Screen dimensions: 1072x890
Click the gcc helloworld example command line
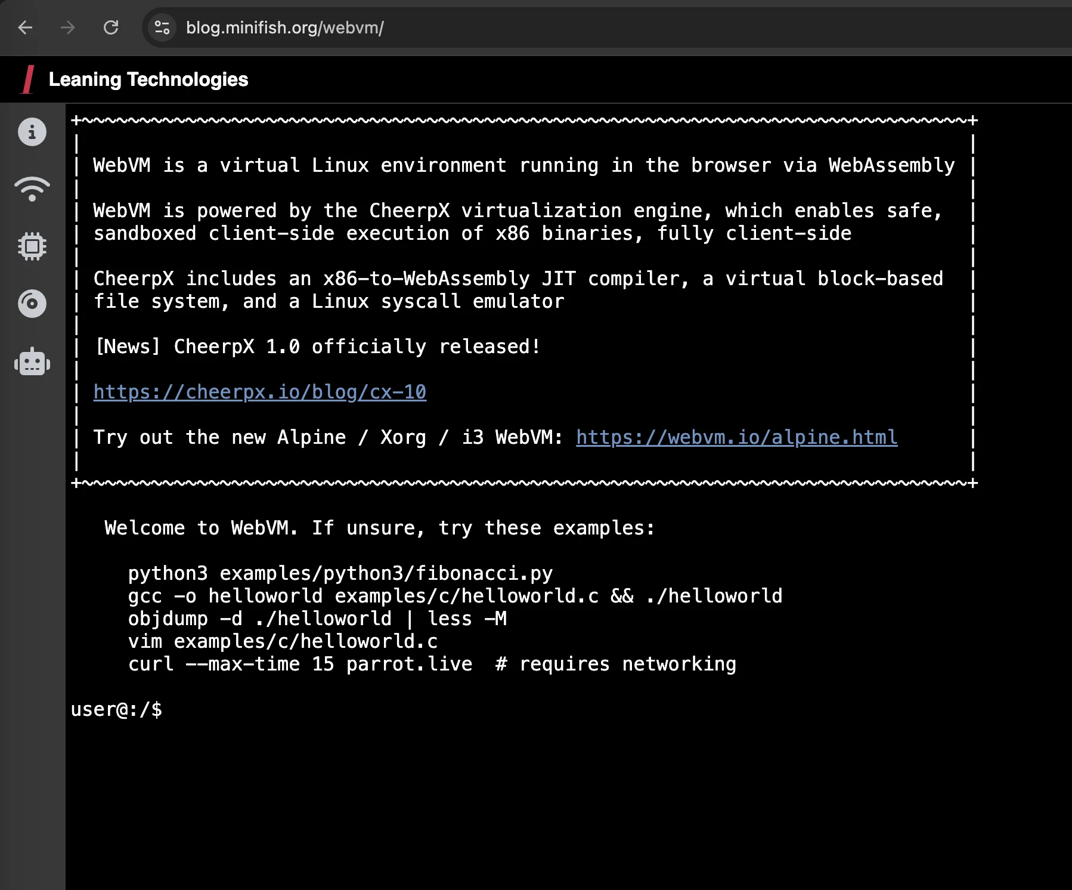[x=455, y=596]
